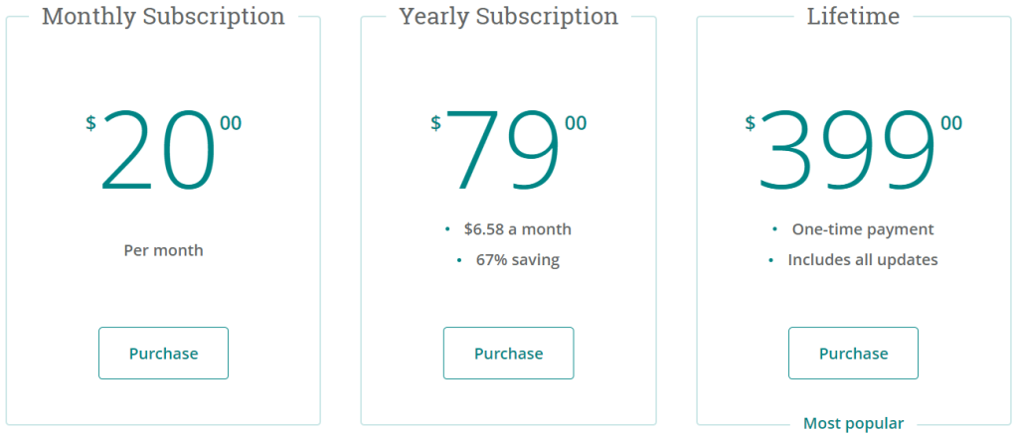1018x435 pixels.
Task: Click Purchase under Yearly Subscription
Action: 508,353
